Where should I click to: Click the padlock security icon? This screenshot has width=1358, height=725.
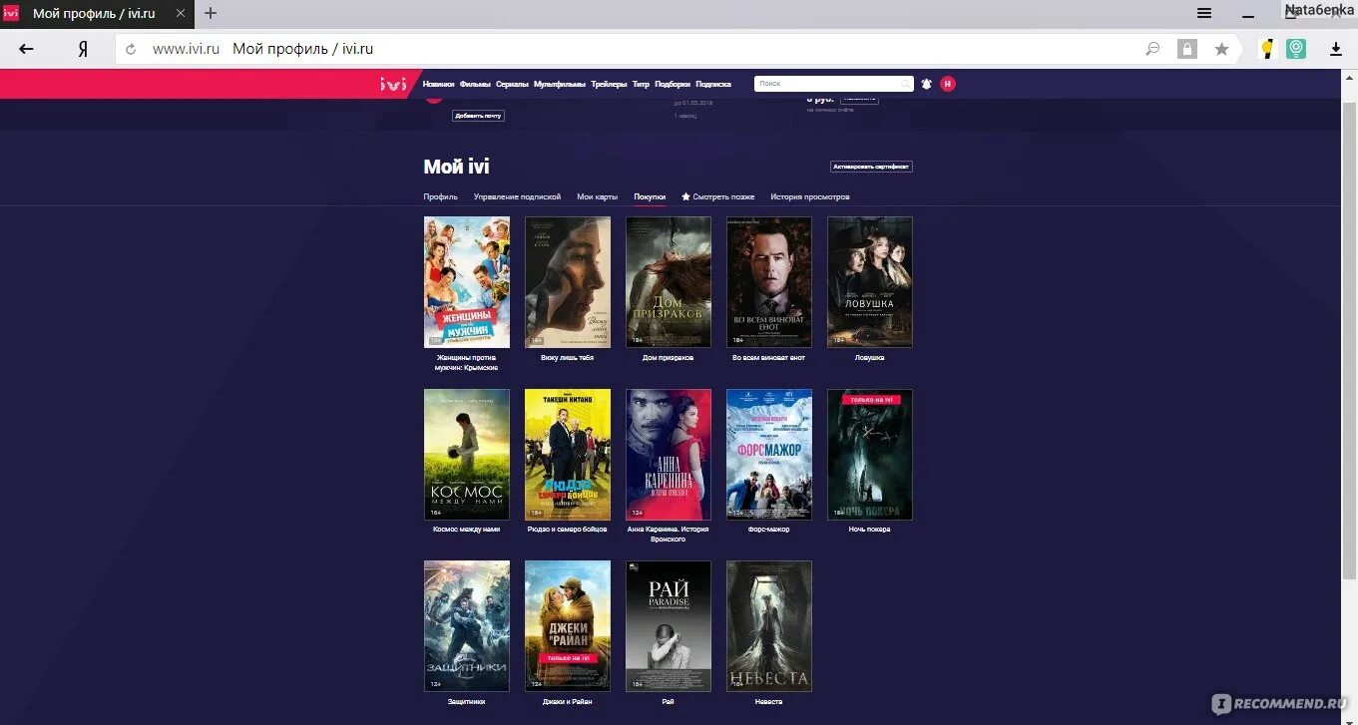[1186, 48]
